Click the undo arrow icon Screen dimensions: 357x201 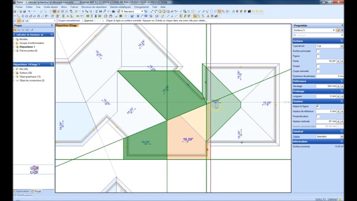(x=29, y=11)
